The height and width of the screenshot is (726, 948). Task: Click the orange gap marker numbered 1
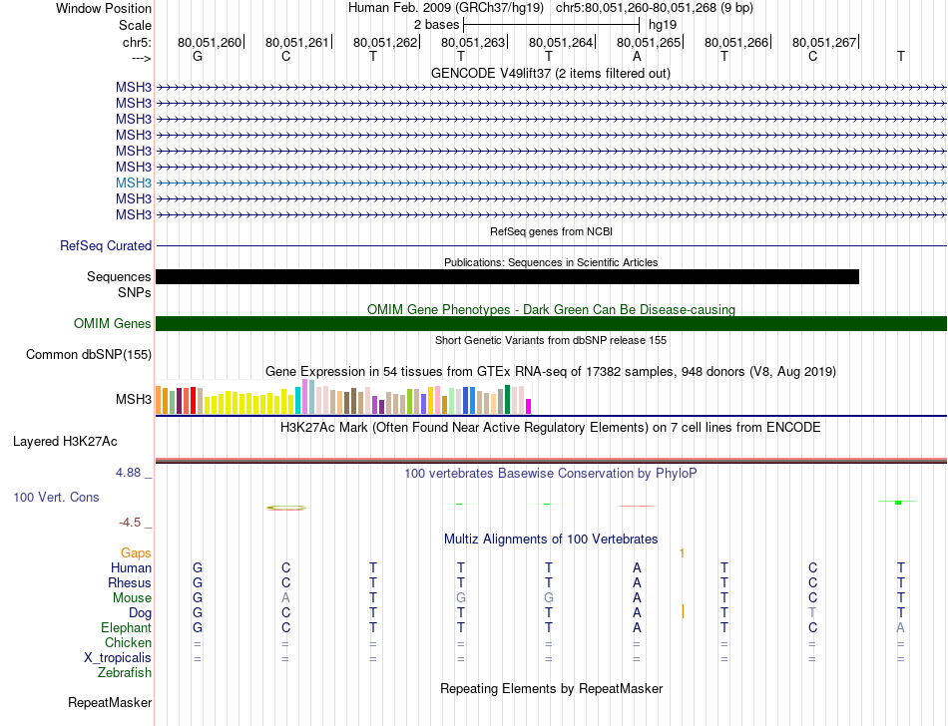tap(682, 553)
